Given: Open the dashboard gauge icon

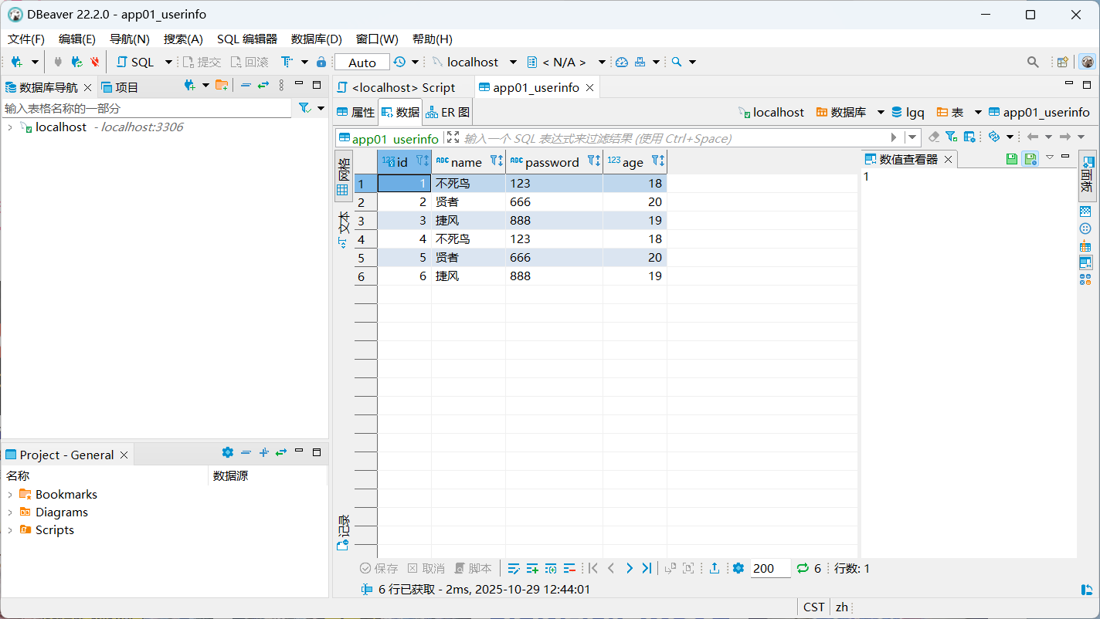Looking at the screenshot, I should click(x=622, y=62).
